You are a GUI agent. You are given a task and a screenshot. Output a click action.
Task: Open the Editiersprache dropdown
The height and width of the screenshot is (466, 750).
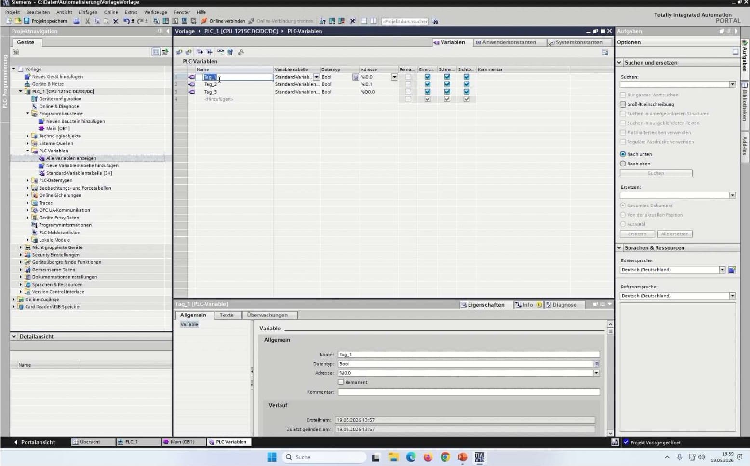tap(722, 270)
